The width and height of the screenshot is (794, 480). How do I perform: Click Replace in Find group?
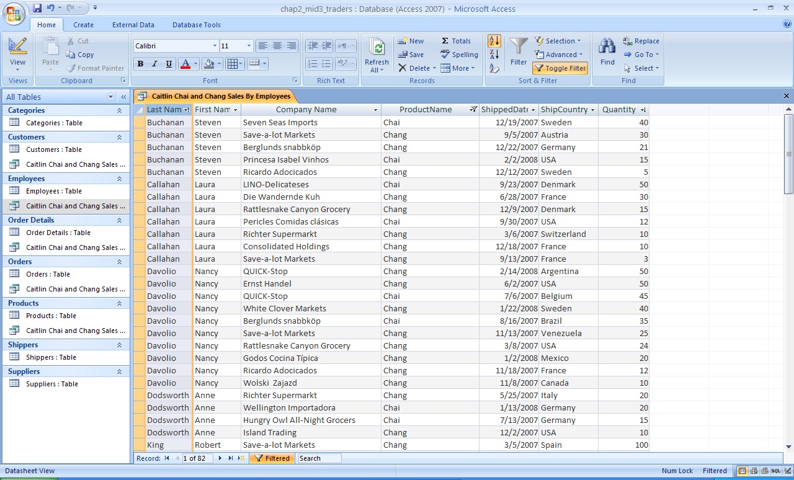pyautogui.click(x=641, y=41)
